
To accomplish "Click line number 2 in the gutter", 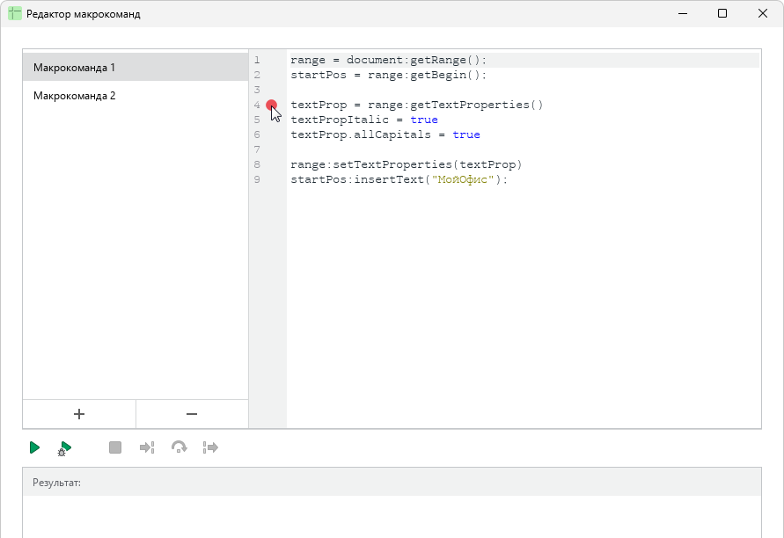I will point(257,75).
